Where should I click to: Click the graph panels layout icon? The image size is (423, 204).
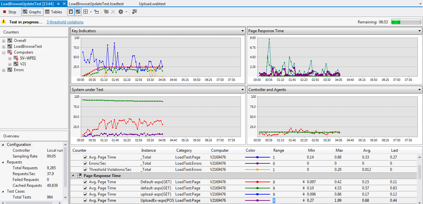(x=78, y=12)
